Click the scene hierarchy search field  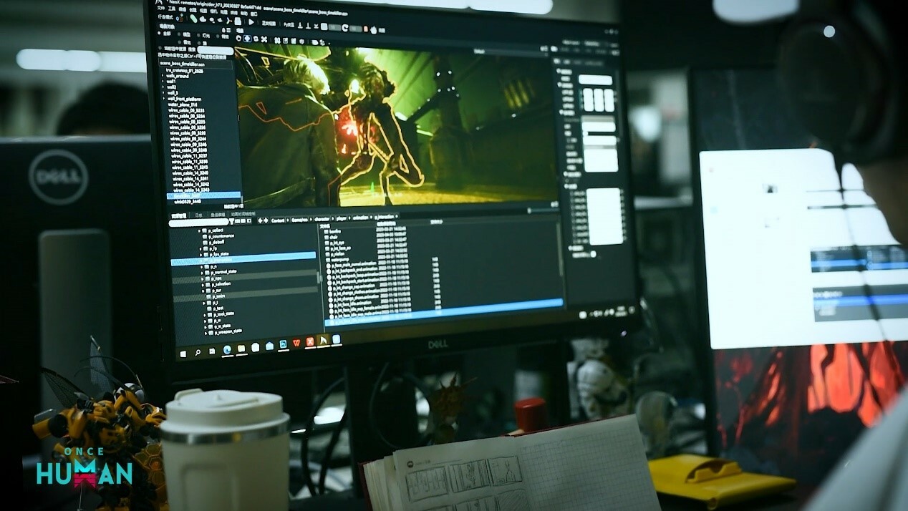tap(215, 51)
